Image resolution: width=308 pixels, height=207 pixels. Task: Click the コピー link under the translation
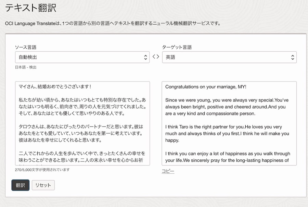click(168, 171)
